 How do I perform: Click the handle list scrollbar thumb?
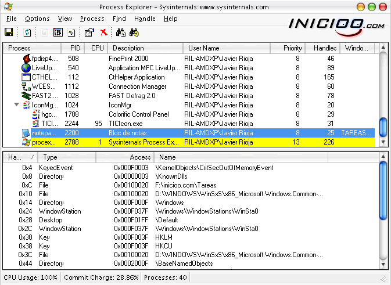383,190
